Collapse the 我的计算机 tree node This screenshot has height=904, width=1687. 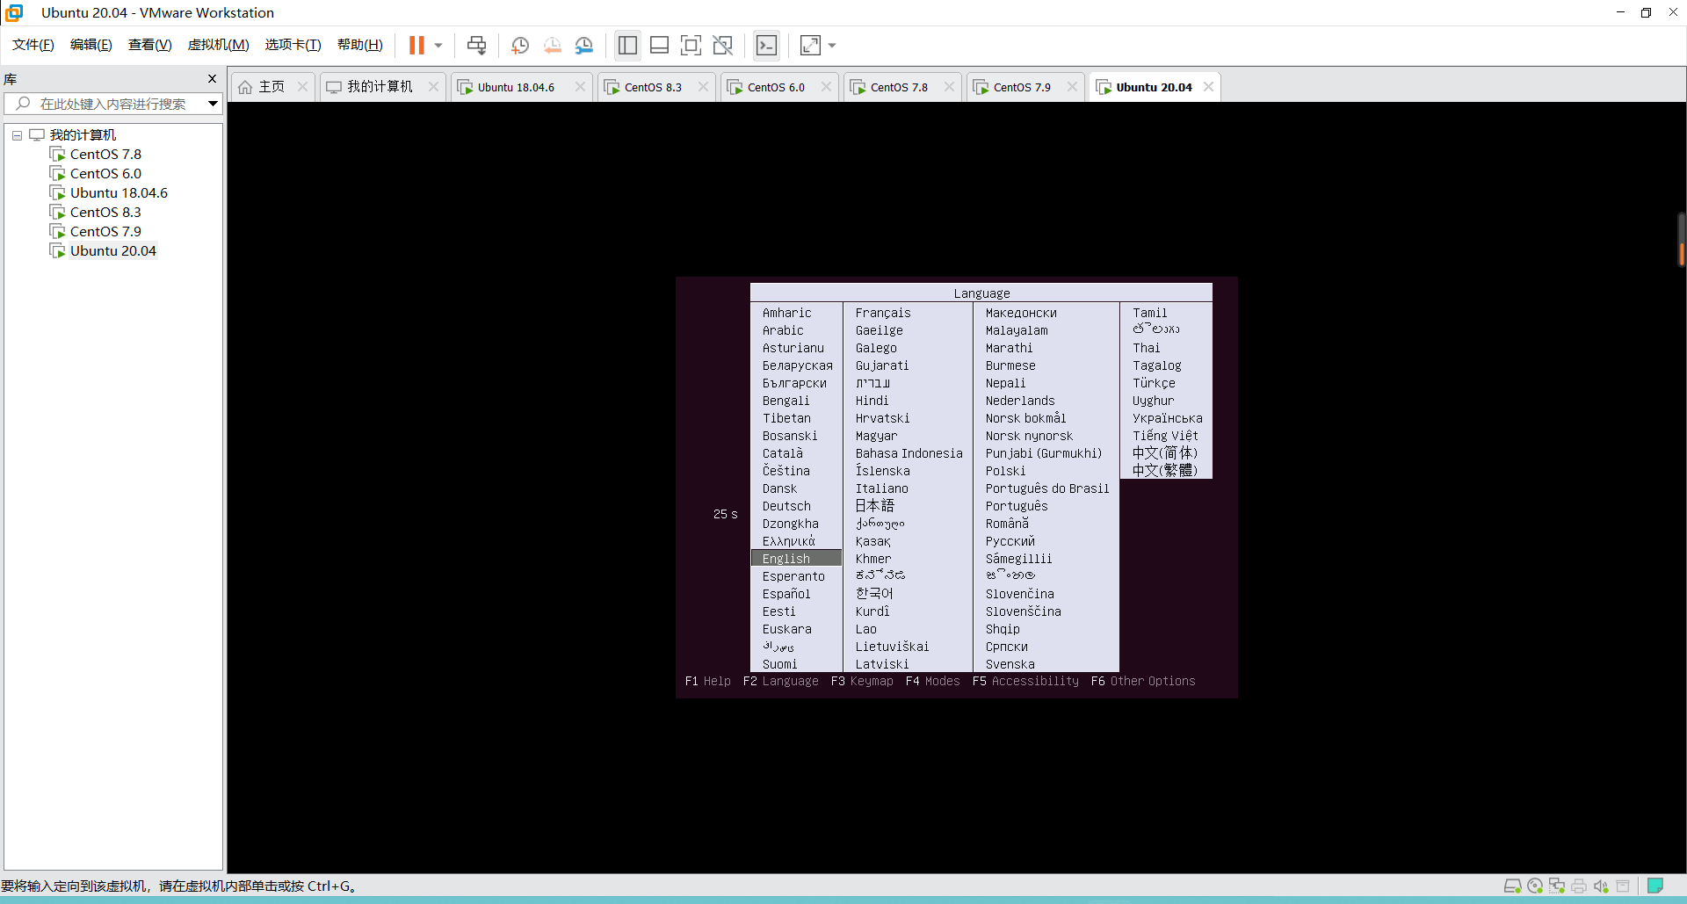(x=17, y=135)
